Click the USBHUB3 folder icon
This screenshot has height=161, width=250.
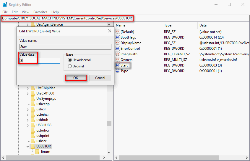33,125
